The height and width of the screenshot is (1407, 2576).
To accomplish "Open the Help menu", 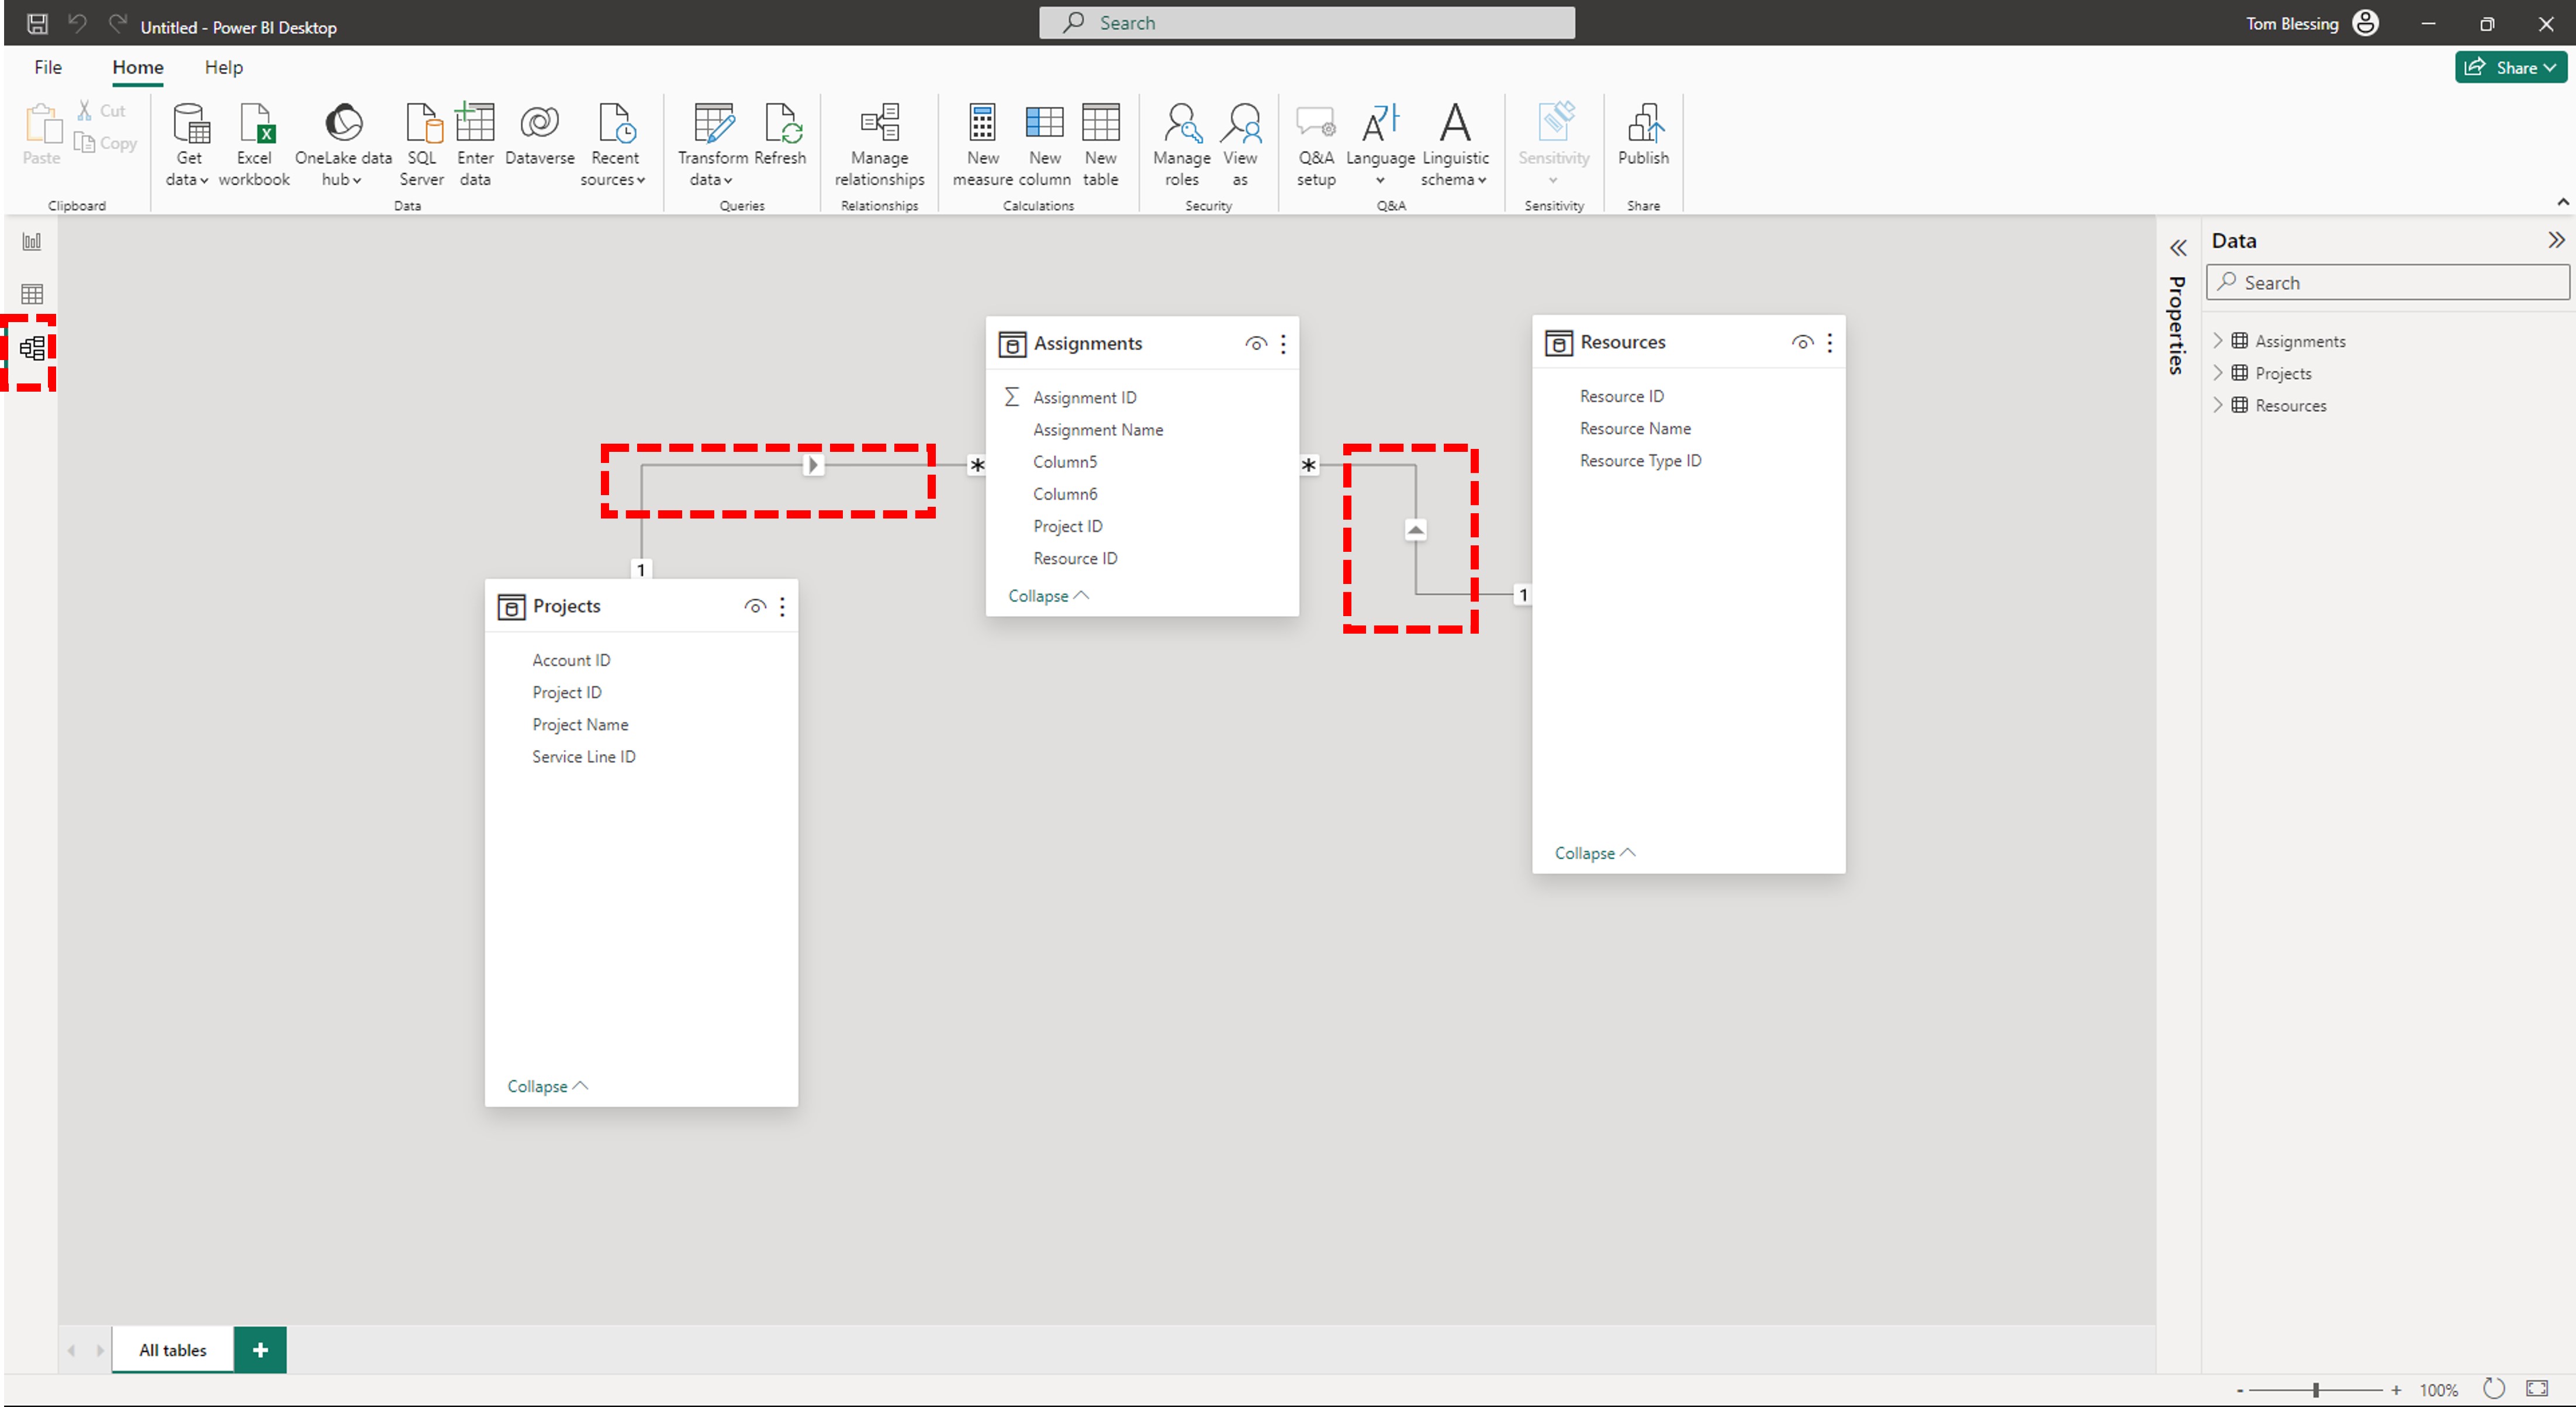I will coord(223,67).
